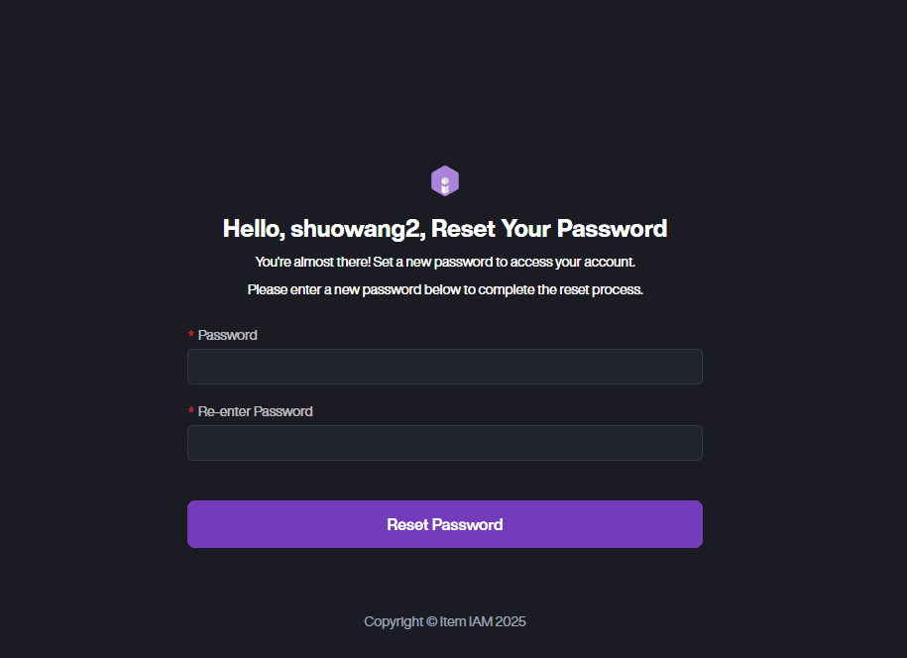The width and height of the screenshot is (907, 658).
Task: Click the Reset Your Password heading
Action: coord(549,229)
